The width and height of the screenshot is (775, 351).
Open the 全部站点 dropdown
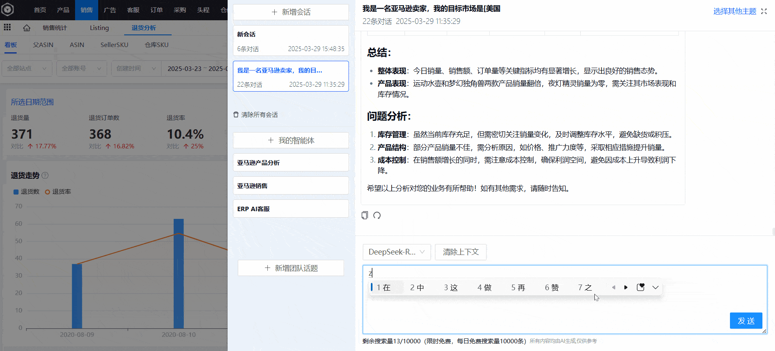pyautogui.click(x=27, y=68)
